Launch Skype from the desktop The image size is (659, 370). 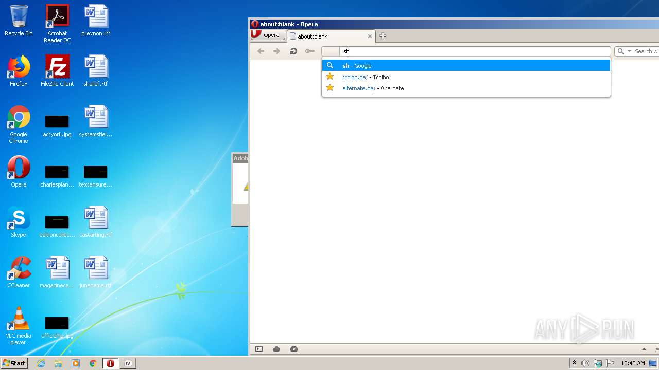pyautogui.click(x=19, y=222)
